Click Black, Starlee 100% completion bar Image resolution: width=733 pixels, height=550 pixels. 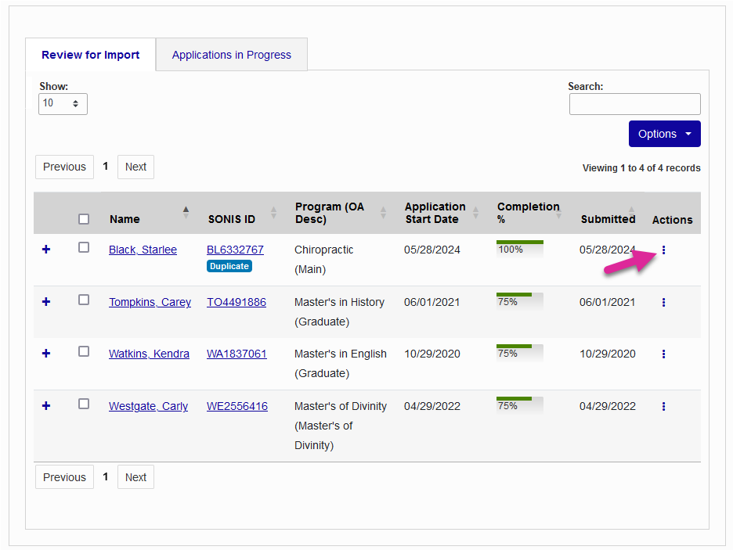pos(519,249)
